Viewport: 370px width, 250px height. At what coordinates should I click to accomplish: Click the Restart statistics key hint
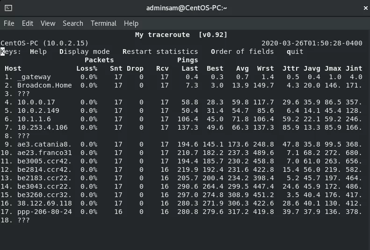click(160, 51)
